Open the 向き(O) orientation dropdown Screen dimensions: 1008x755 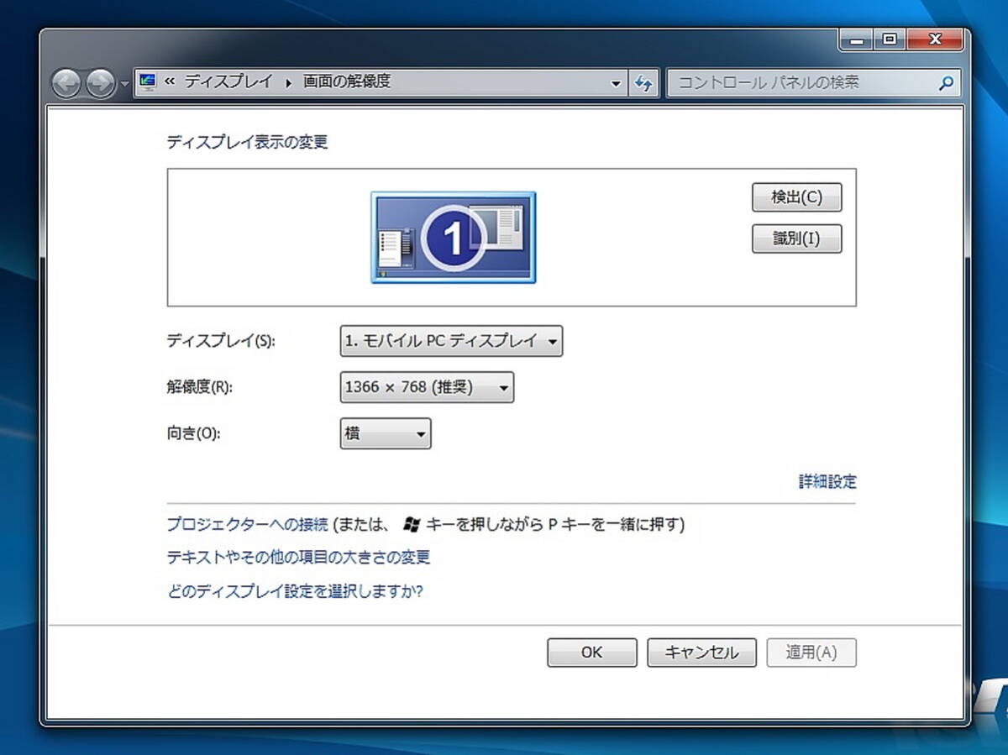[x=386, y=433]
